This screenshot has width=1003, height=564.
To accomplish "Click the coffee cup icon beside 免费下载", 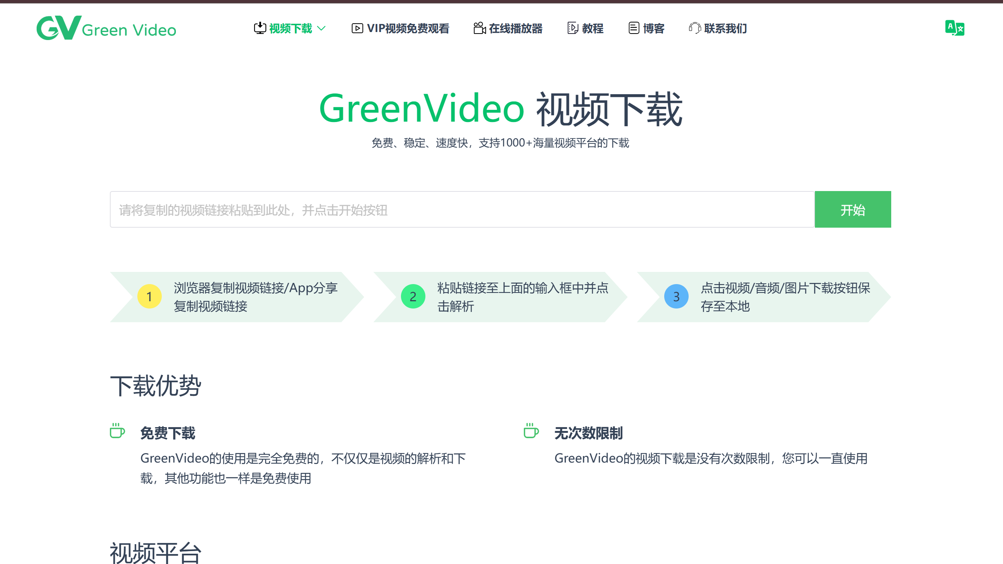I will click(x=117, y=431).
